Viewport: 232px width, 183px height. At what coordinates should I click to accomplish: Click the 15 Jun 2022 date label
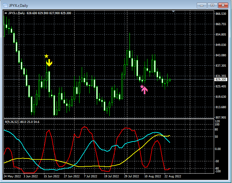point(52,176)
